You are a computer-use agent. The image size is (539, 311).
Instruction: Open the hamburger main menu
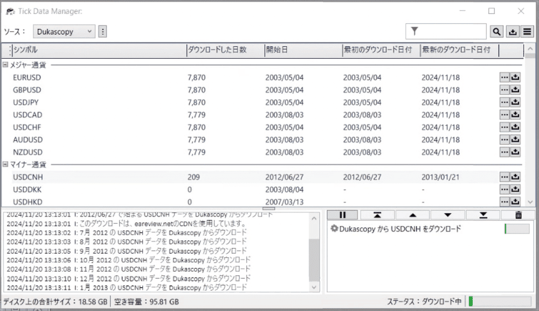click(x=527, y=32)
